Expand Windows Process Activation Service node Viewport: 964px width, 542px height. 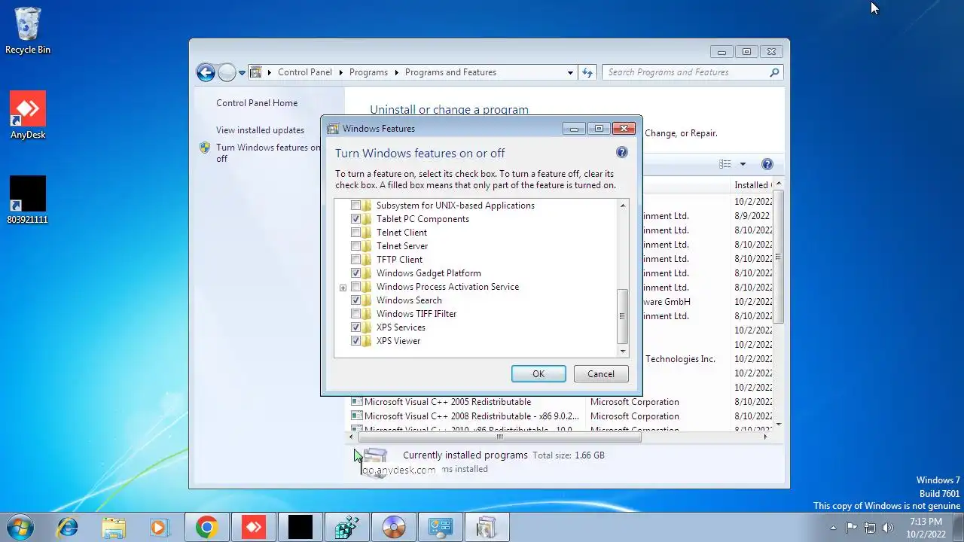(x=343, y=288)
